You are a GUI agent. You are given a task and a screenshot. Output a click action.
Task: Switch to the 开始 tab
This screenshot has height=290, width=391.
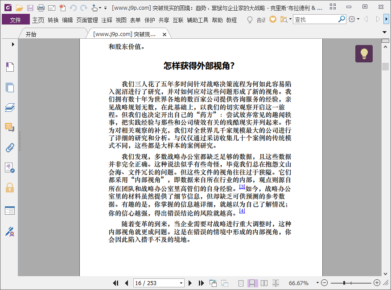click(x=31, y=34)
